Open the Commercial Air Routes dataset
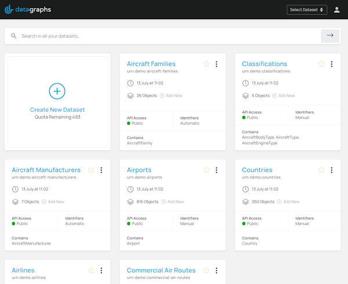The height and width of the screenshot is (284, 348). (161, 270)
